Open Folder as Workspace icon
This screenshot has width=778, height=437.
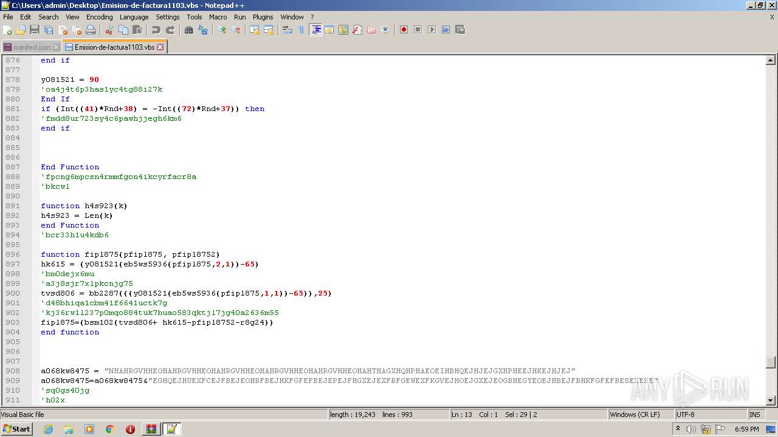pyautogui.click(x=371, y=30)
